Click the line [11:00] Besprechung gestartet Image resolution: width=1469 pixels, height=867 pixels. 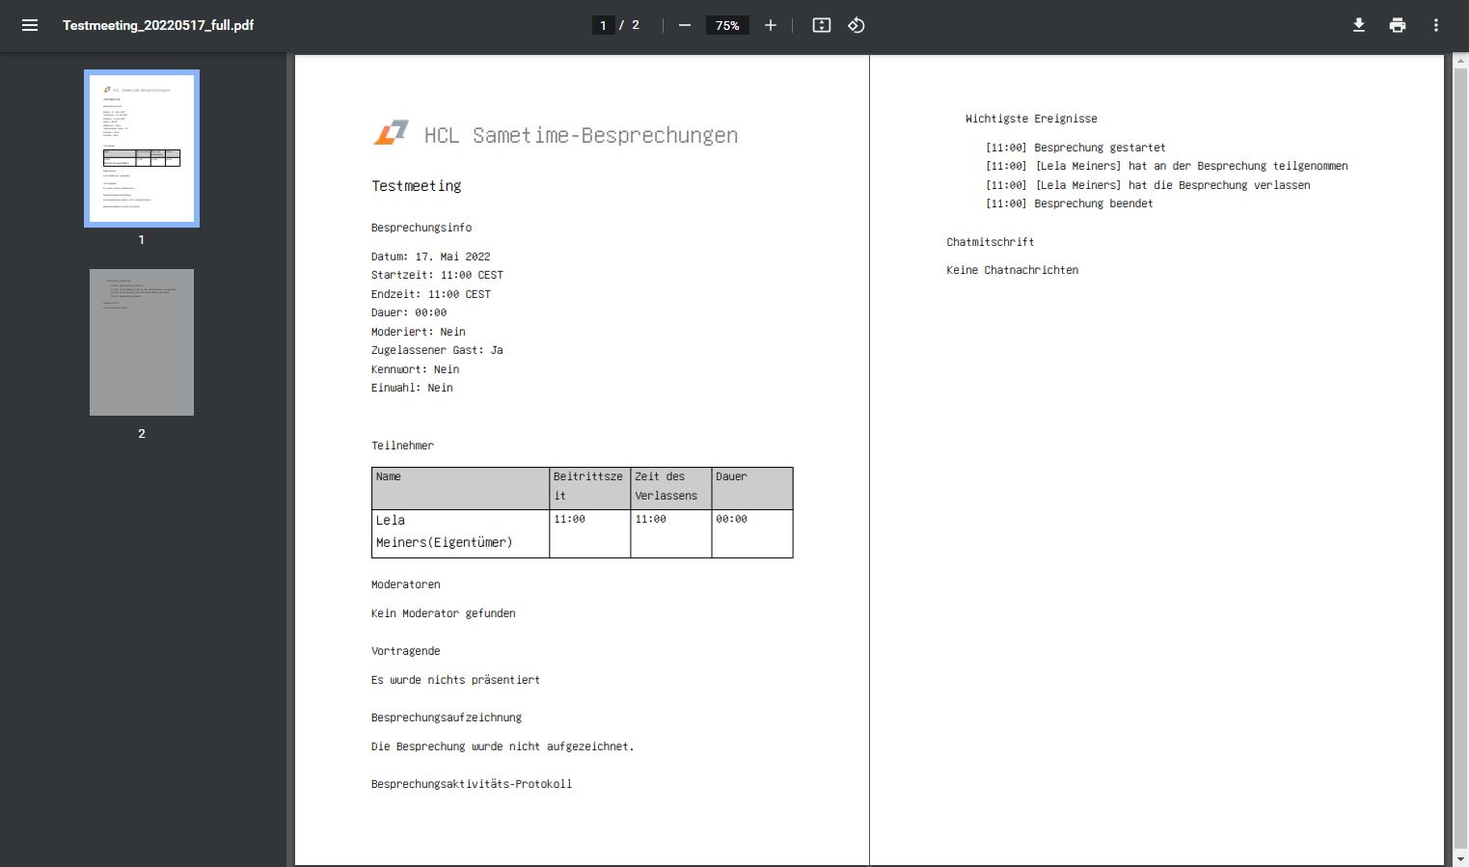click(1075, 148)
